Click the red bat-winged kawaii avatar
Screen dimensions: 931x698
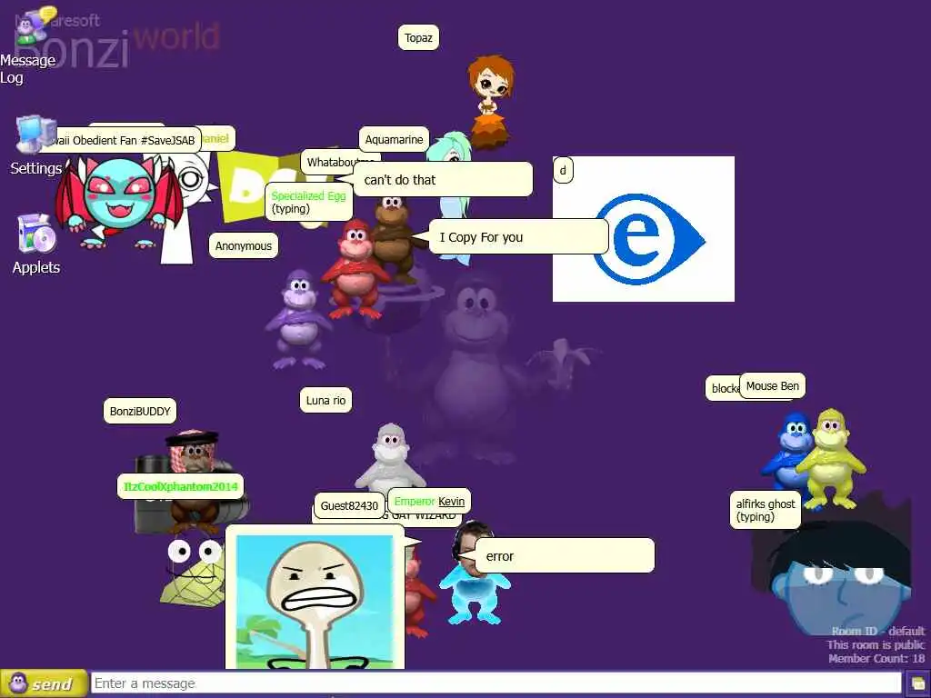pos(119,202)
